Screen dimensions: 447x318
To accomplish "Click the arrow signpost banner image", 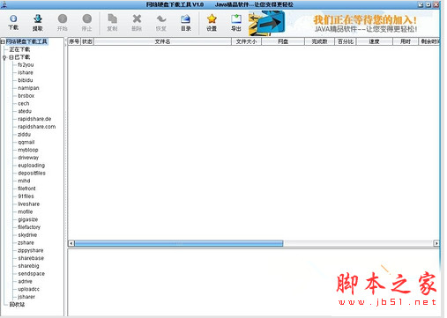I will coord(267,24).
